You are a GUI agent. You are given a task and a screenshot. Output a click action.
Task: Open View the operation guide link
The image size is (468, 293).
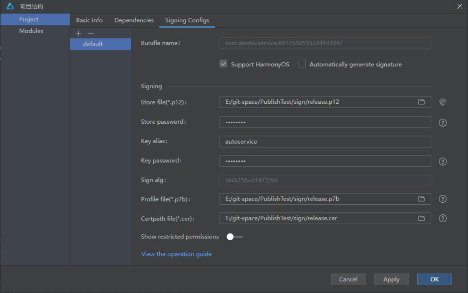[x=176, y=254]
